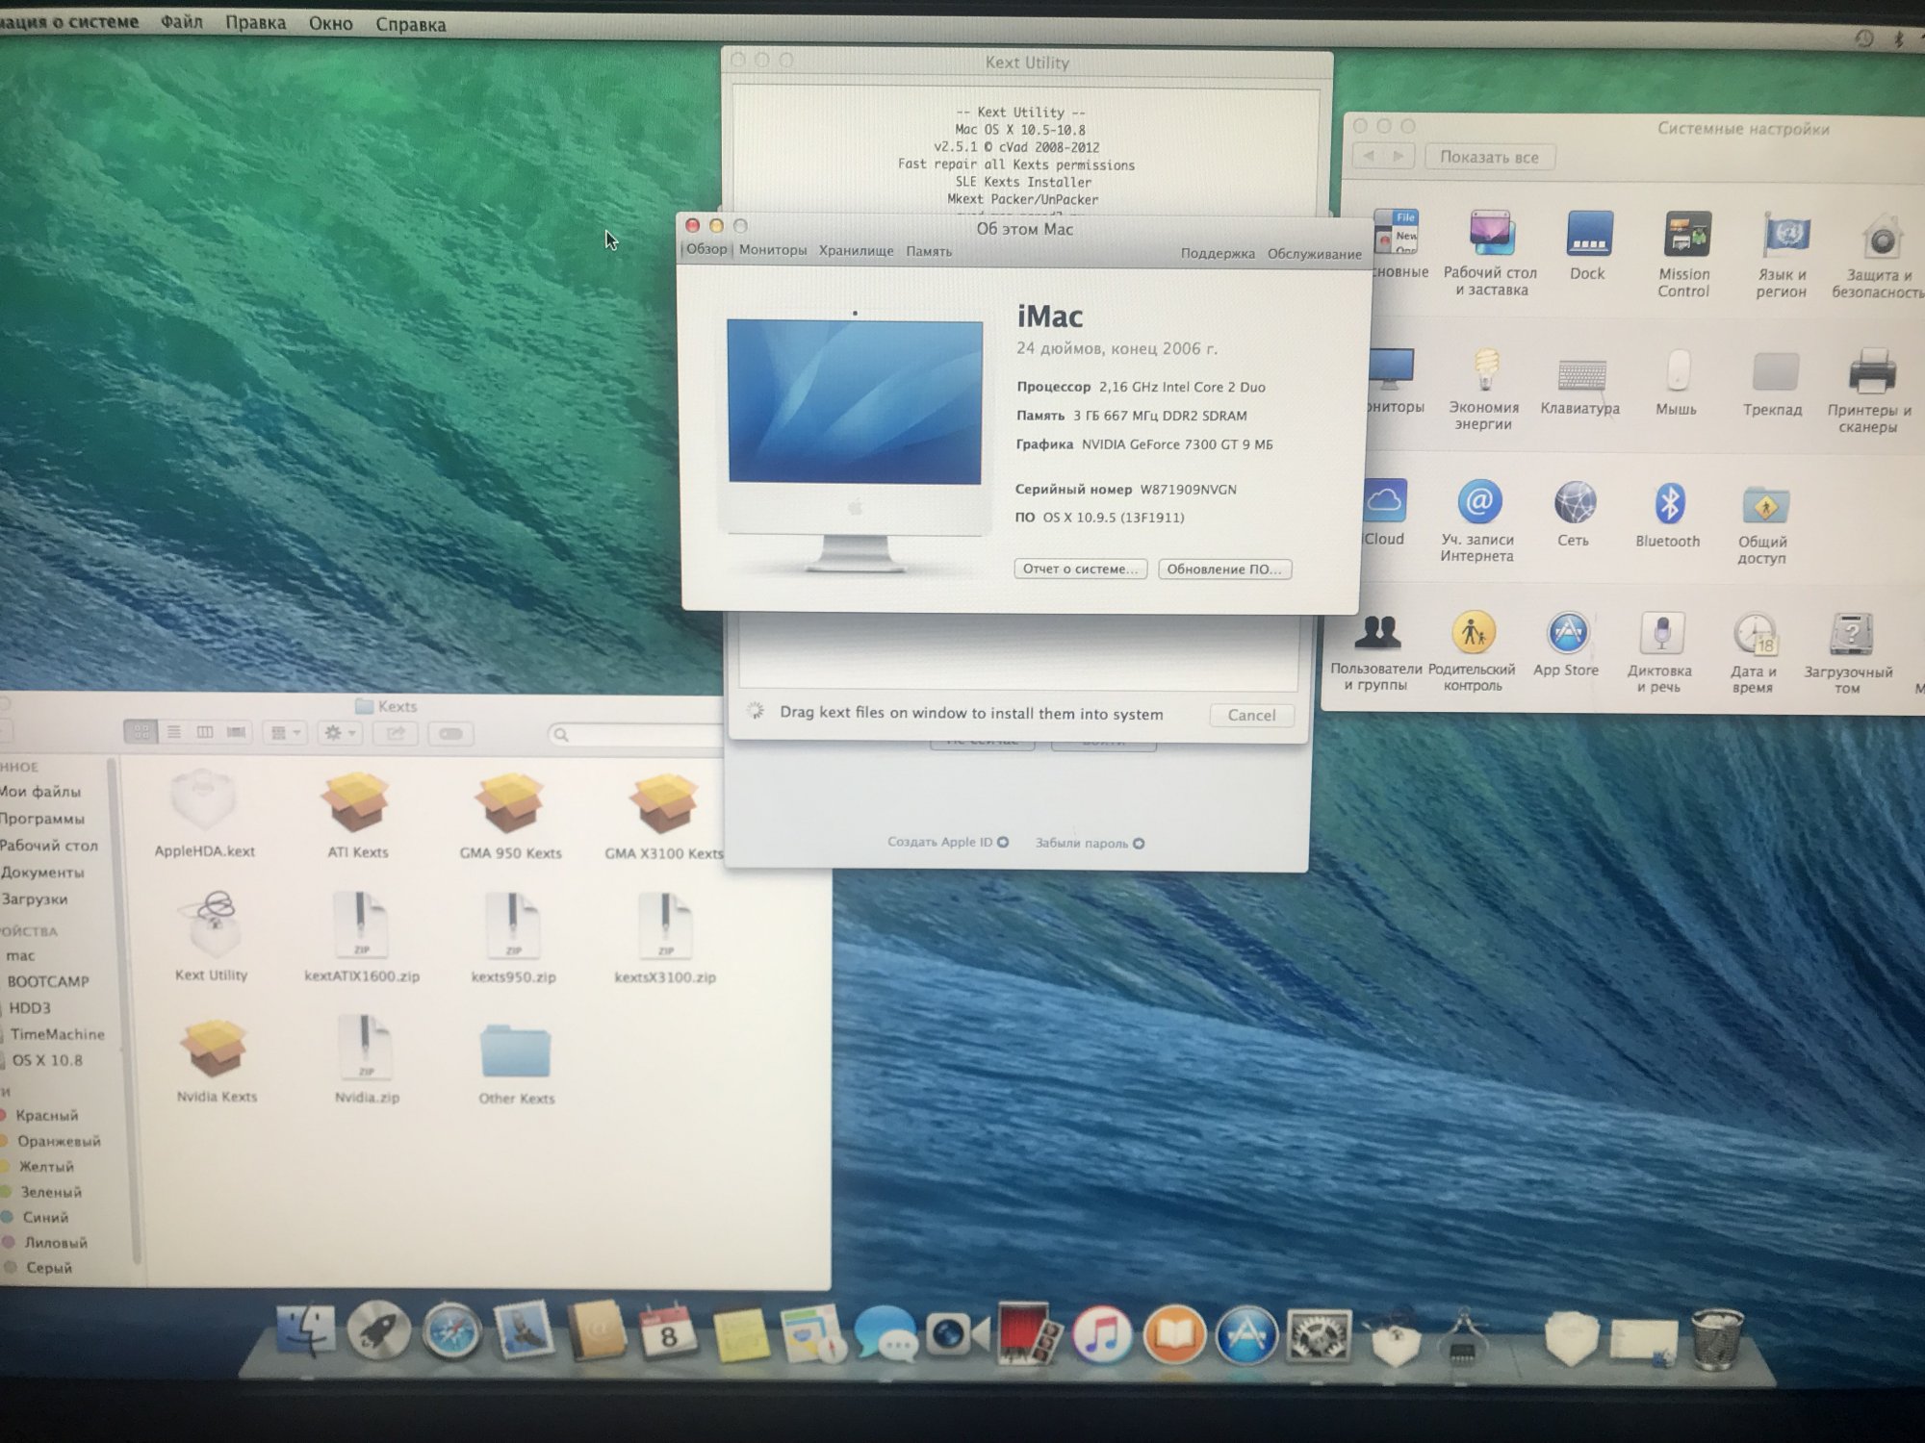This screenshot has width=1925, height=1443.
Task: Switch to Хранилище tab
Action: tap(856, 251)
